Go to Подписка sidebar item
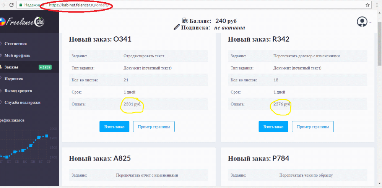Viewport: 382px width, 188px height. tap(14, 79)
